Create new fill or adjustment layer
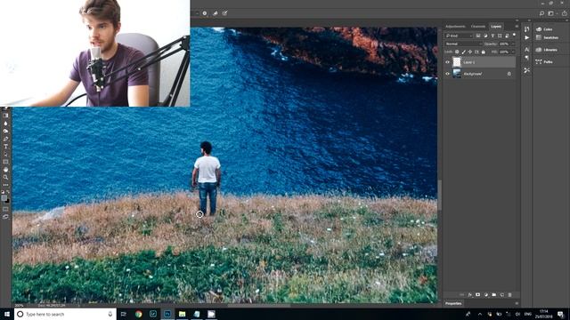This screenshot has width=570, height=320. coord(486,294)
